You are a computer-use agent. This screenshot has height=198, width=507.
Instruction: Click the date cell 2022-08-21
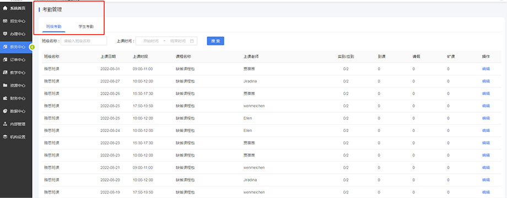(x=110, y=167)
